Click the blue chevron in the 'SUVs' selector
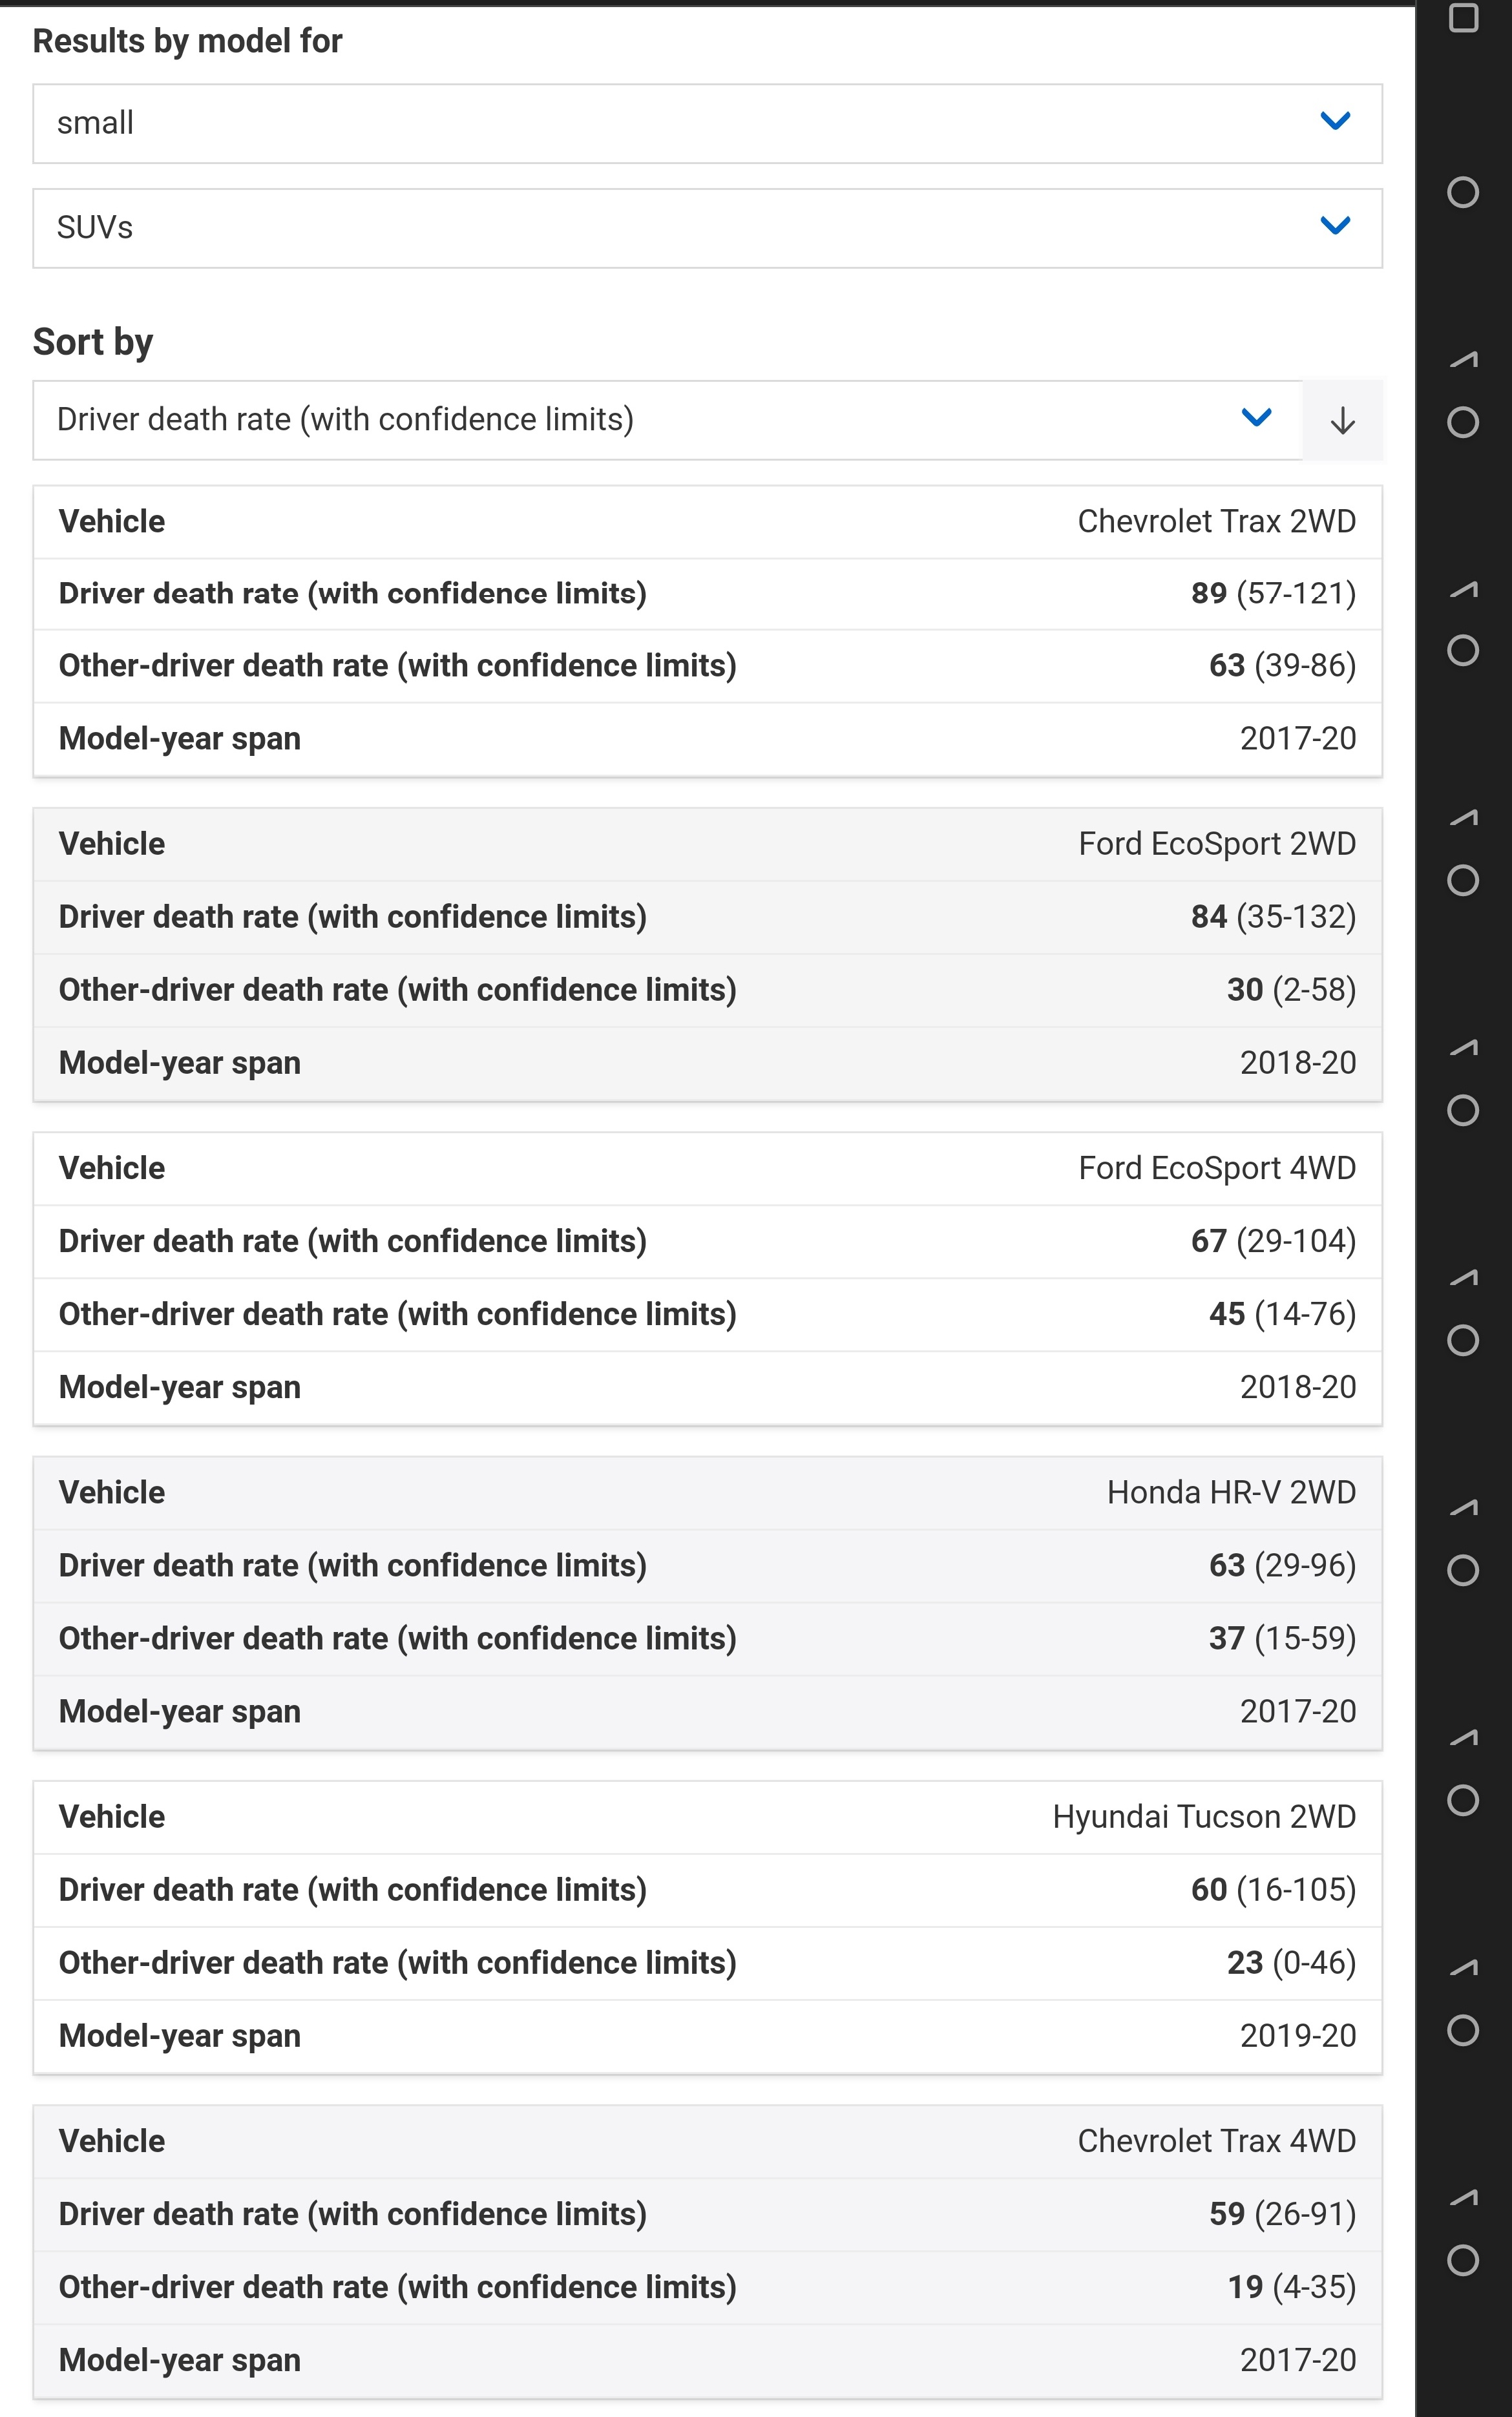 [1336, 226]
